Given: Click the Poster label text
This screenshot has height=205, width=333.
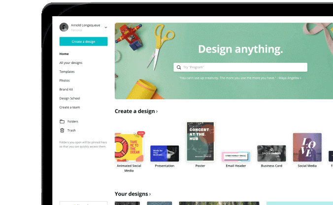Looking at the screenshot, I should pyautogui.click(x=200, y=166).
